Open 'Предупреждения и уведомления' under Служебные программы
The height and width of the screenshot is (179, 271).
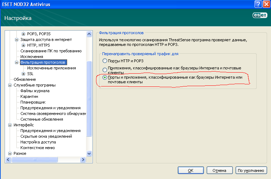tap(50, 108)
